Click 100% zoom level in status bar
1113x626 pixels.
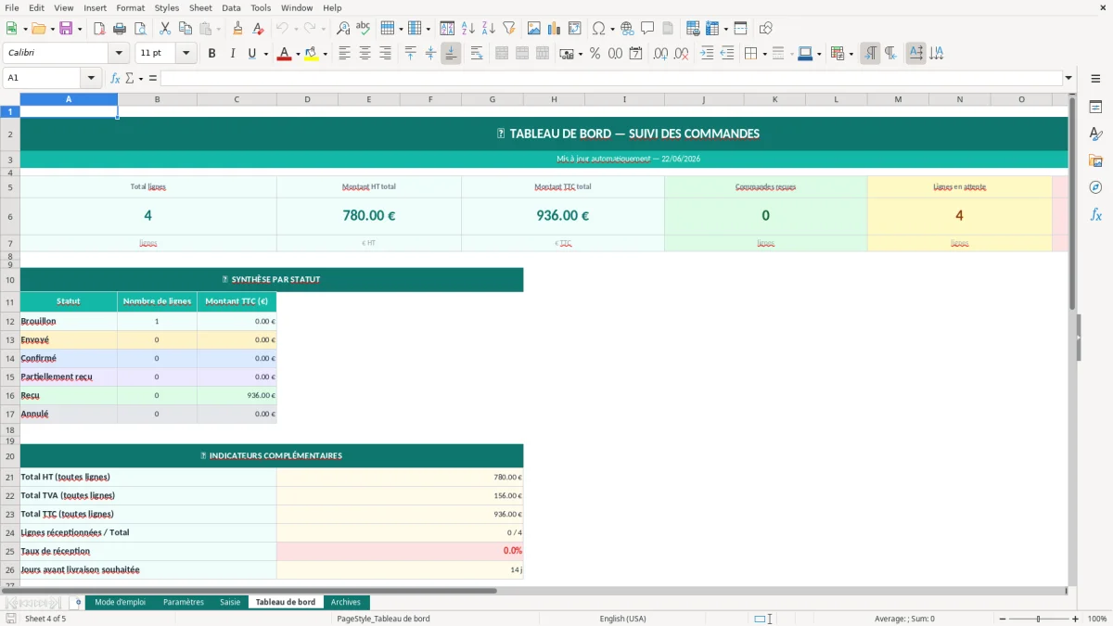1096,619
